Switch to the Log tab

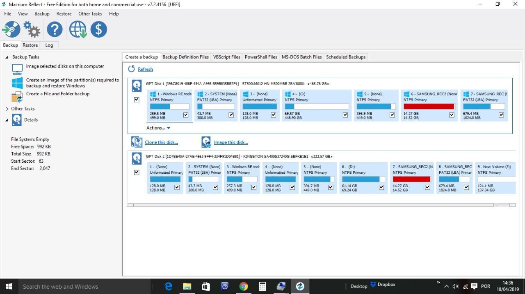point(49,45)
